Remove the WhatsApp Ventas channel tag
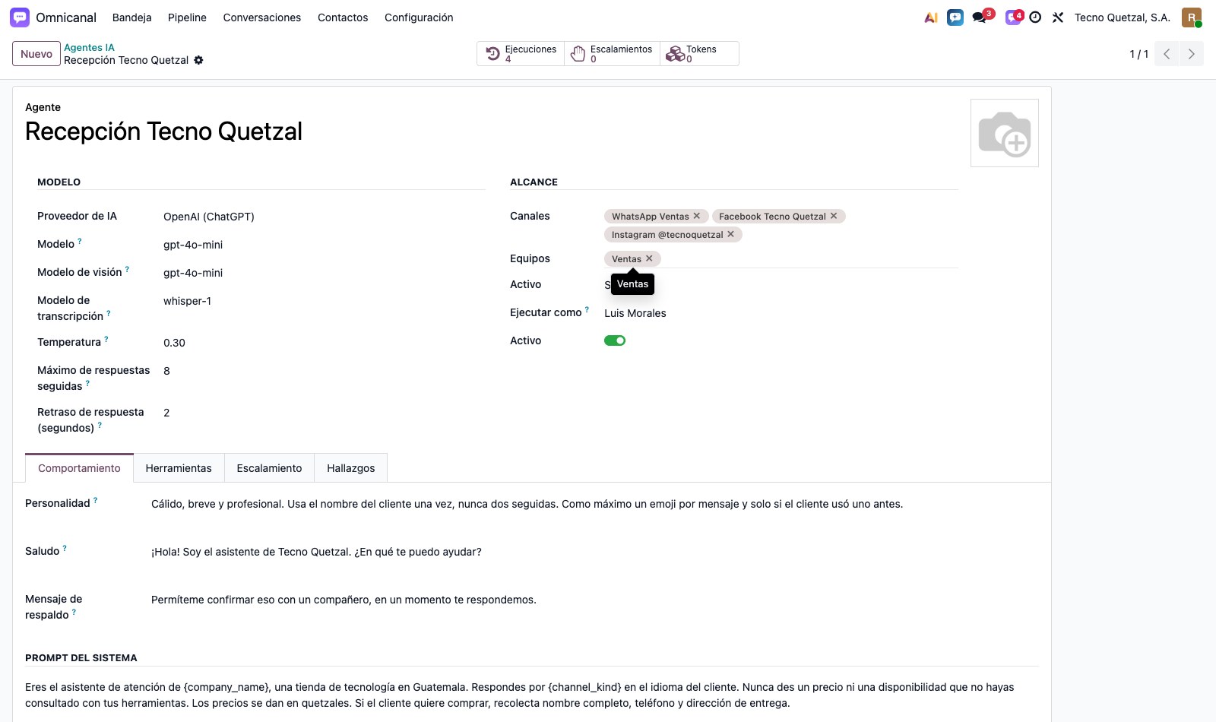 pyautogui.click(x=697, y=216)
